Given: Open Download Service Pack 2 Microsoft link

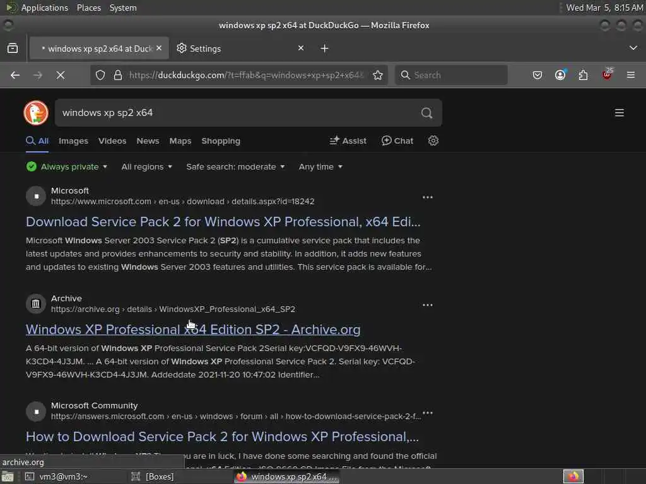Looking at the screenshot, I should (223, 222).
